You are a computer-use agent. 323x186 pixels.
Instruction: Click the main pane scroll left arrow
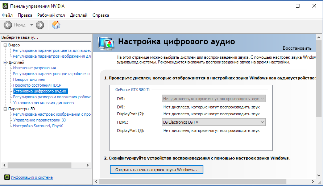tap(96, 182)
